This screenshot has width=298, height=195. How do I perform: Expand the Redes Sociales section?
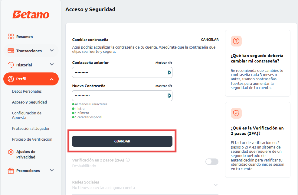coord(216,185)
